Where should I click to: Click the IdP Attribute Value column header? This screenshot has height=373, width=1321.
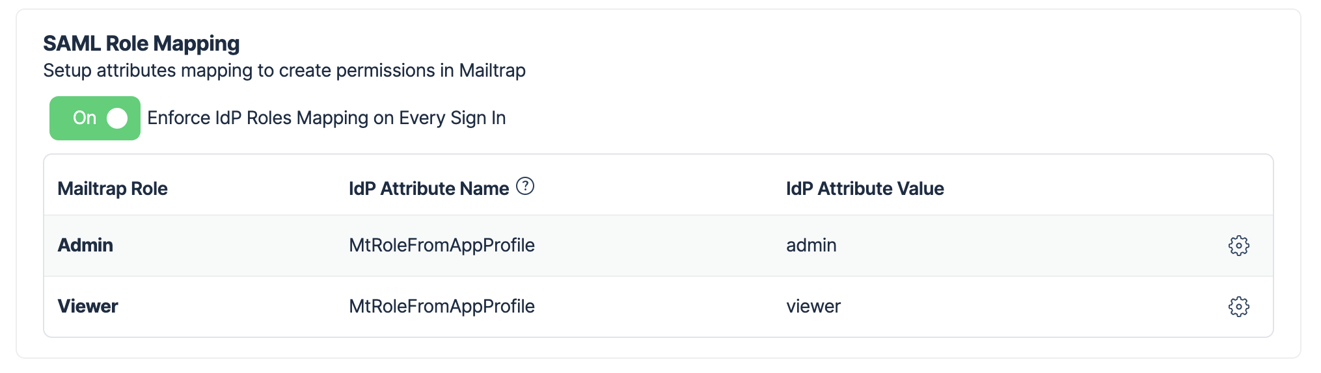(x=865, y=189)
